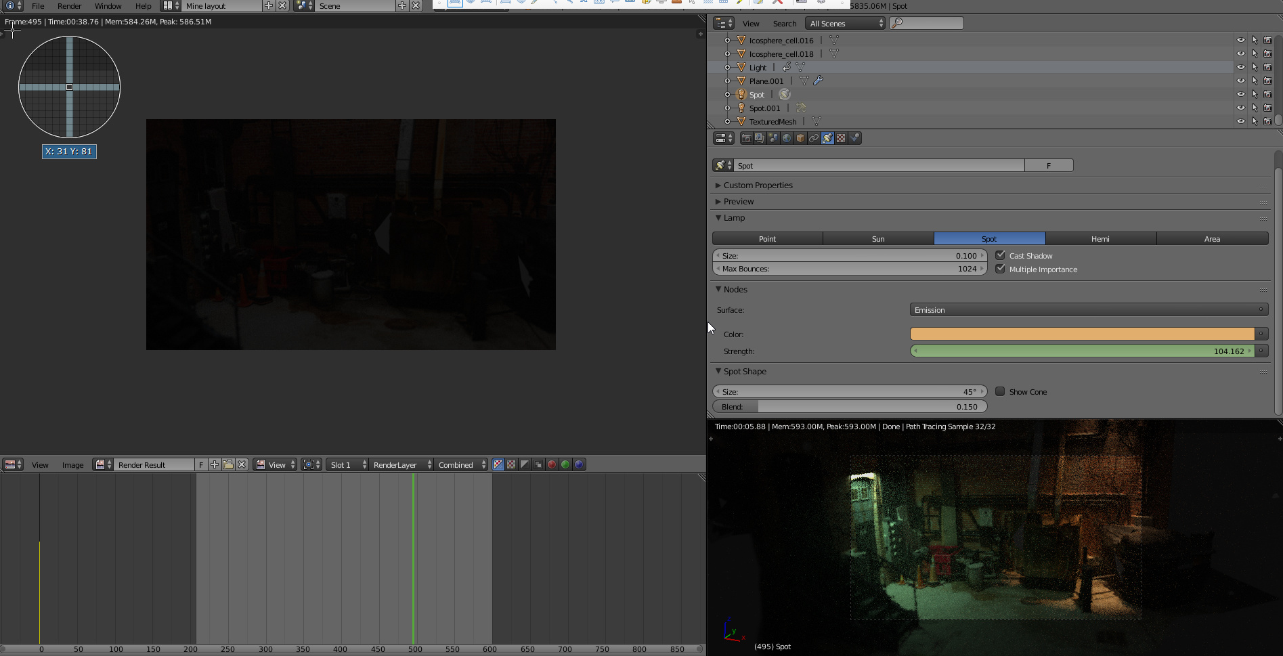The height and width of the screenshot is (656, 1283).
Task: Open the File menu
Action: coord(38,6)
